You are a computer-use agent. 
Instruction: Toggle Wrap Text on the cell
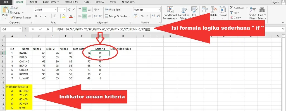pos(113,10)
